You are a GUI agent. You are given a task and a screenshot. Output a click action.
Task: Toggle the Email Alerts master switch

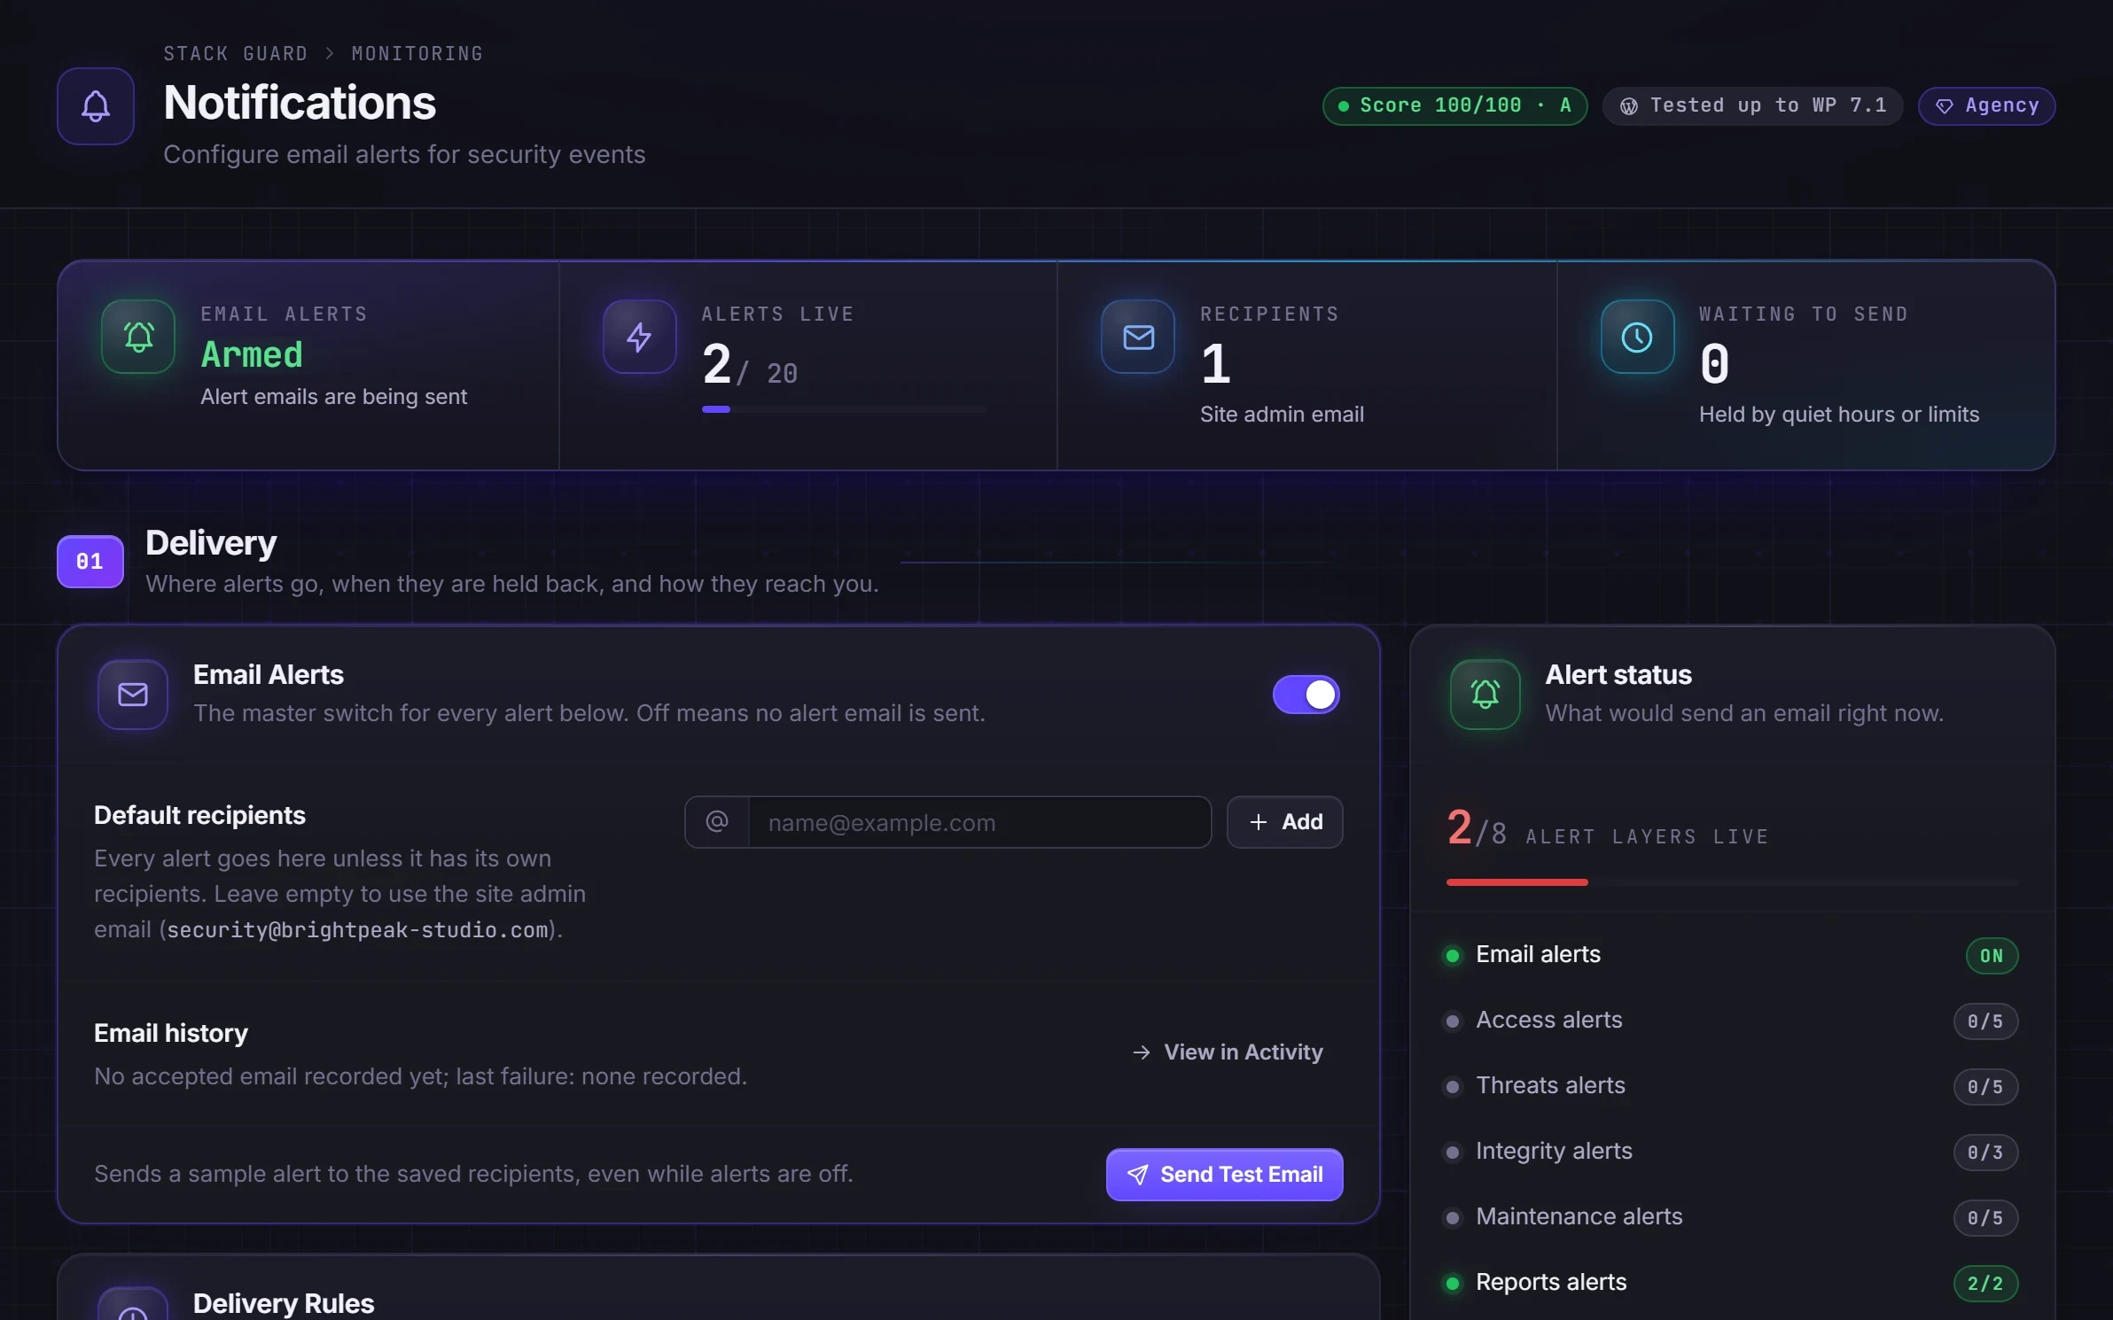[1306, 695]
